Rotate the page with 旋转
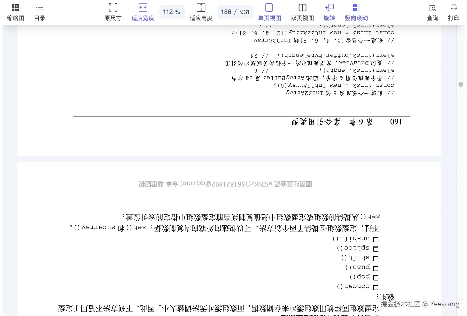The height and width of the screenshot is (316, 467). point(329,12)
